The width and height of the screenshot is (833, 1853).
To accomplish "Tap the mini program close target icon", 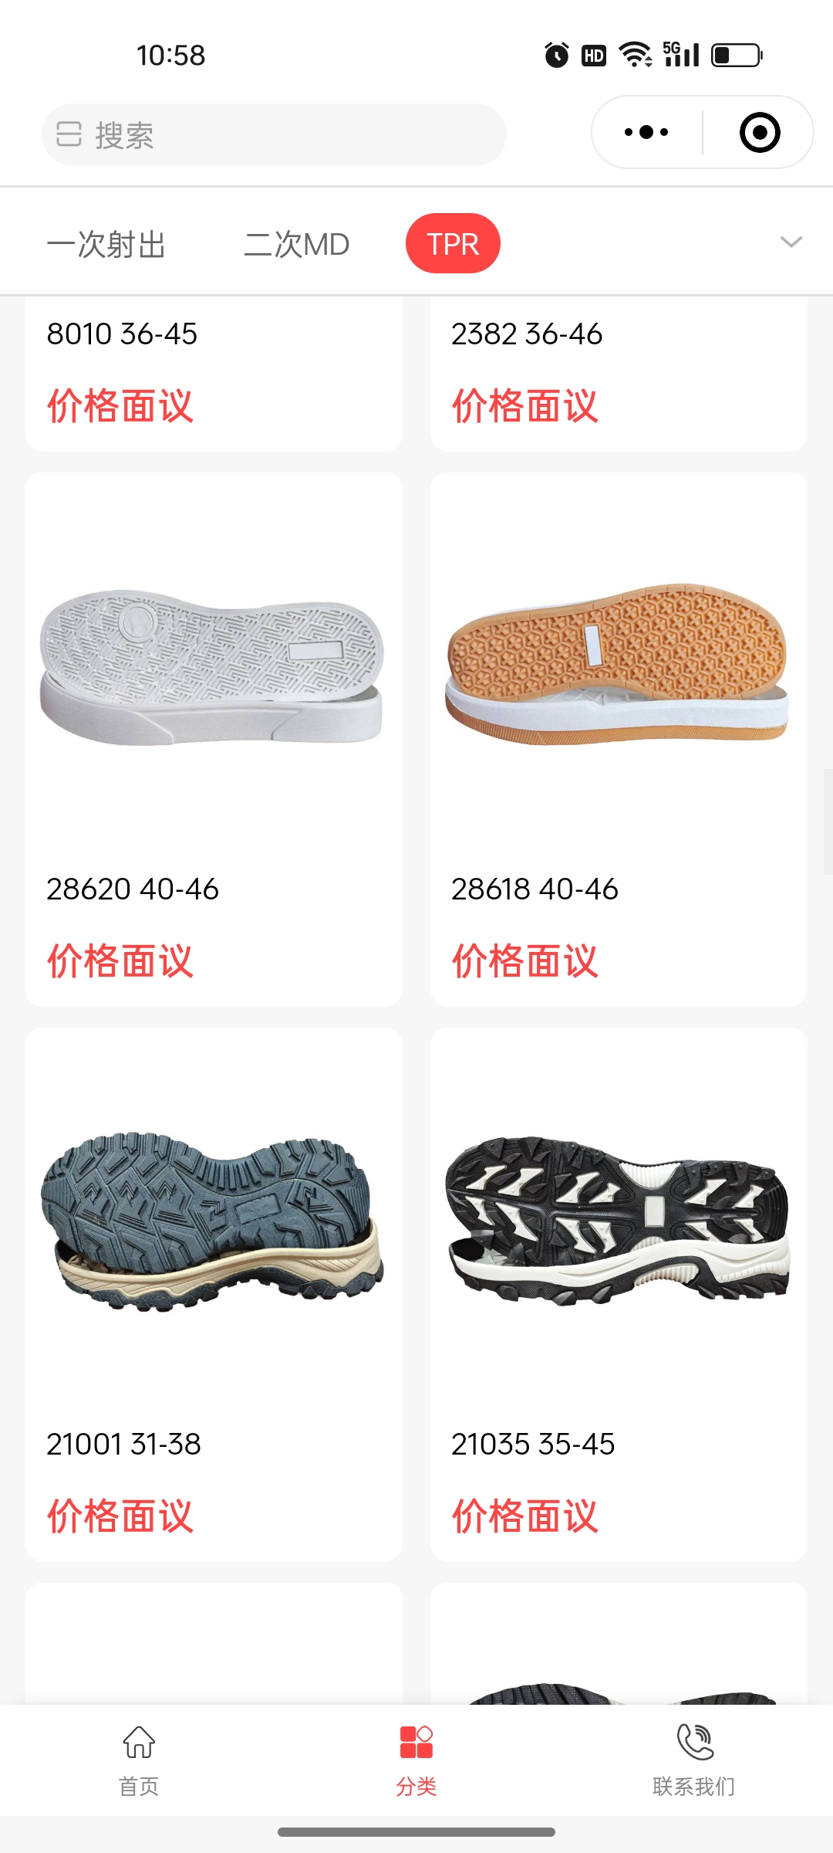I will click(x=760, y=132).
